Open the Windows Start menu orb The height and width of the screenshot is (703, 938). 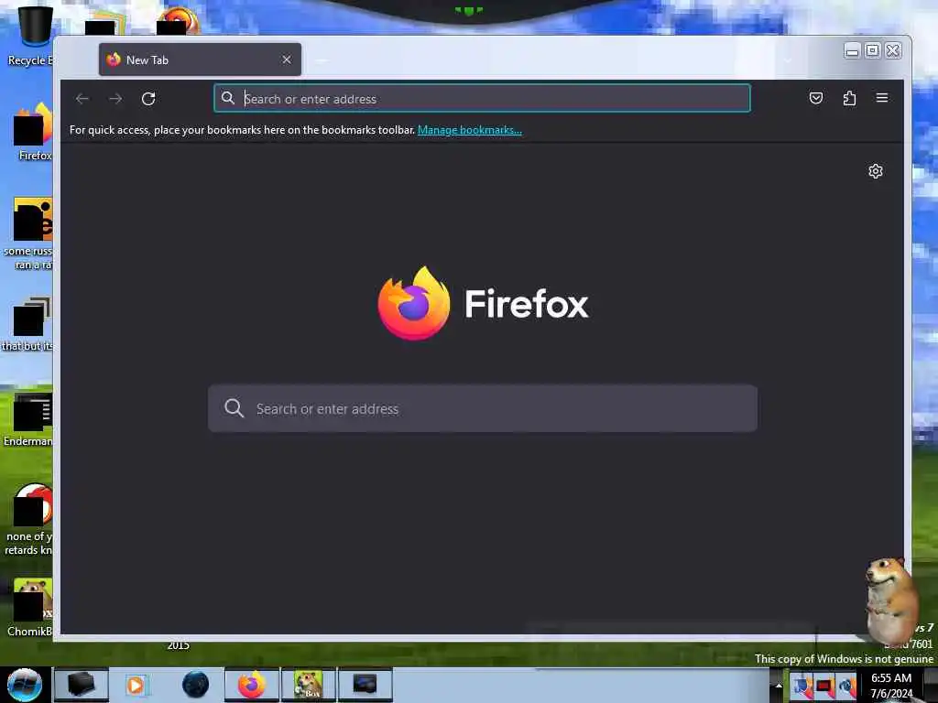click(x=25, y=685)
